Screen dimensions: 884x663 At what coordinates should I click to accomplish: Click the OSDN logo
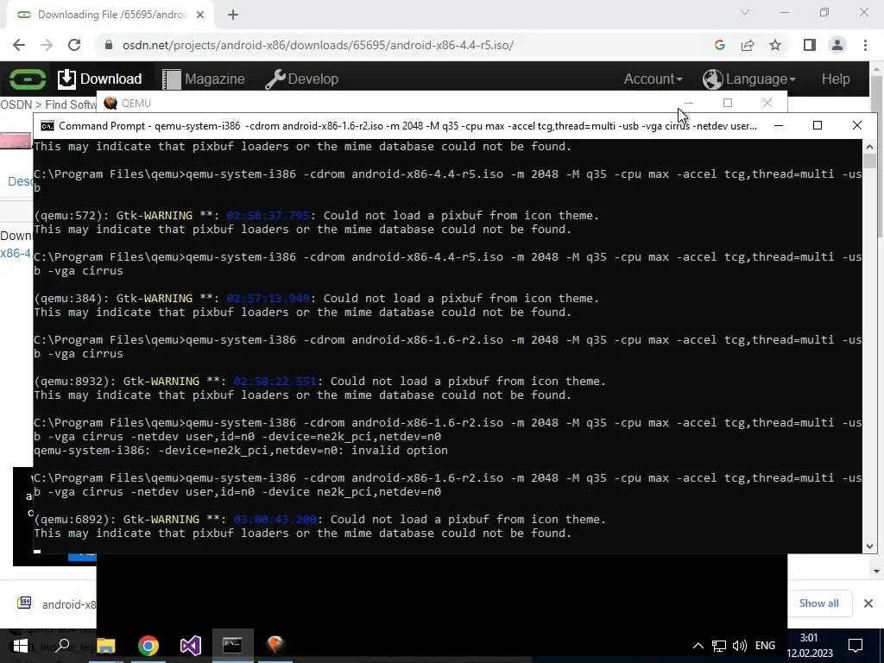(x=27, y=79)
